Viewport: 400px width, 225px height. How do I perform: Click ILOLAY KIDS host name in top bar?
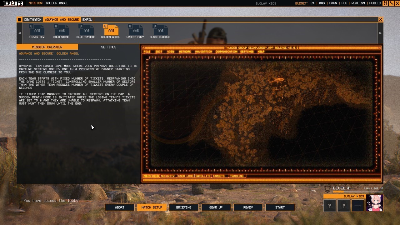266,3
